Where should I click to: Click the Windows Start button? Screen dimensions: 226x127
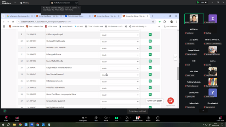click(3, 125)
